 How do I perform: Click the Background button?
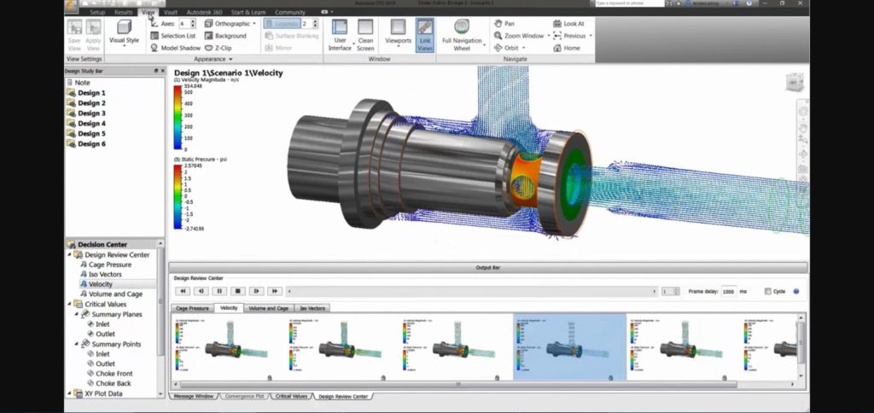click(x=225, y=36)
